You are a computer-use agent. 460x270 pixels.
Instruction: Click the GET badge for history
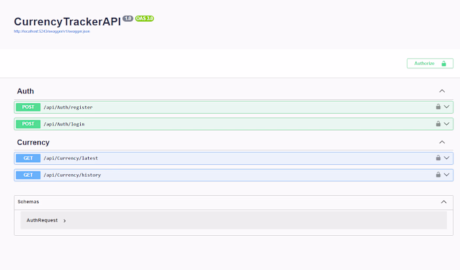click(28, 175)
